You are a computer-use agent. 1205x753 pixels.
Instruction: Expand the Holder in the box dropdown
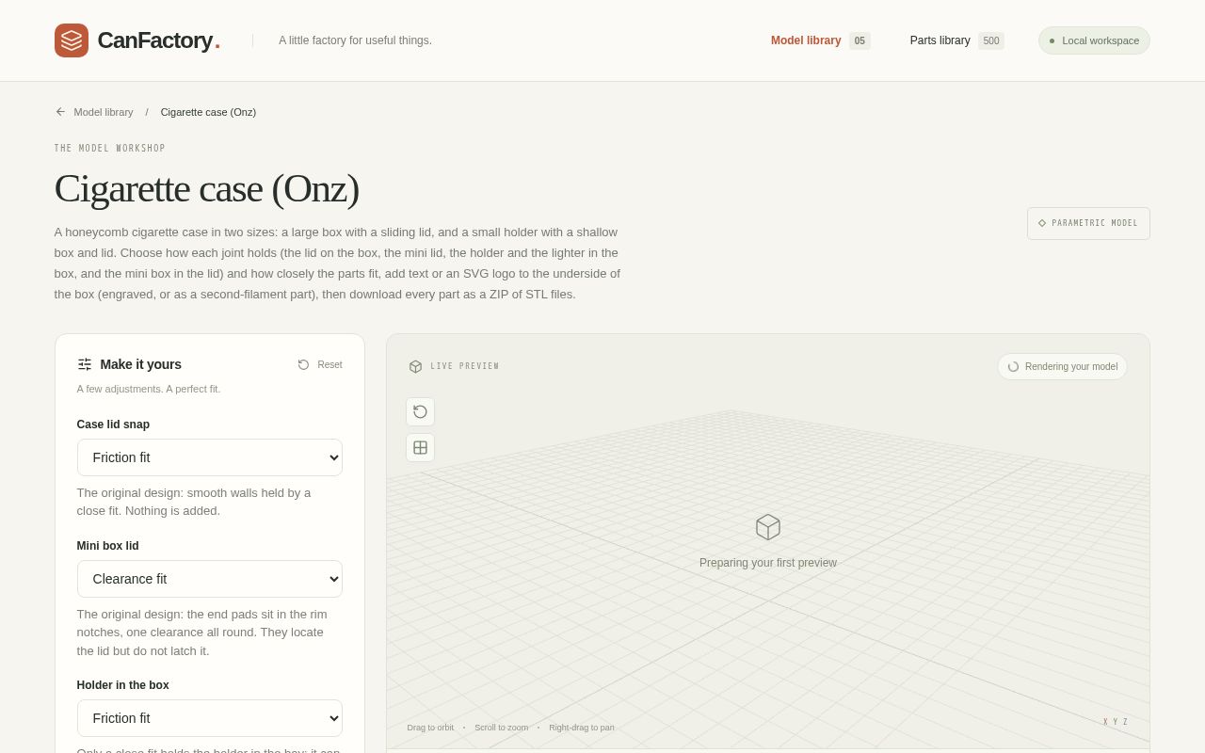[209, 718]
